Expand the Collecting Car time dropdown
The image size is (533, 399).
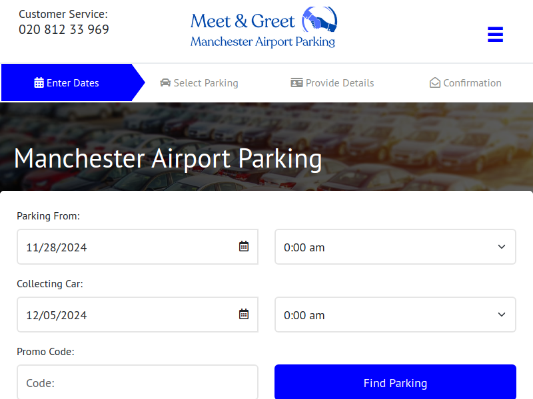395,315
